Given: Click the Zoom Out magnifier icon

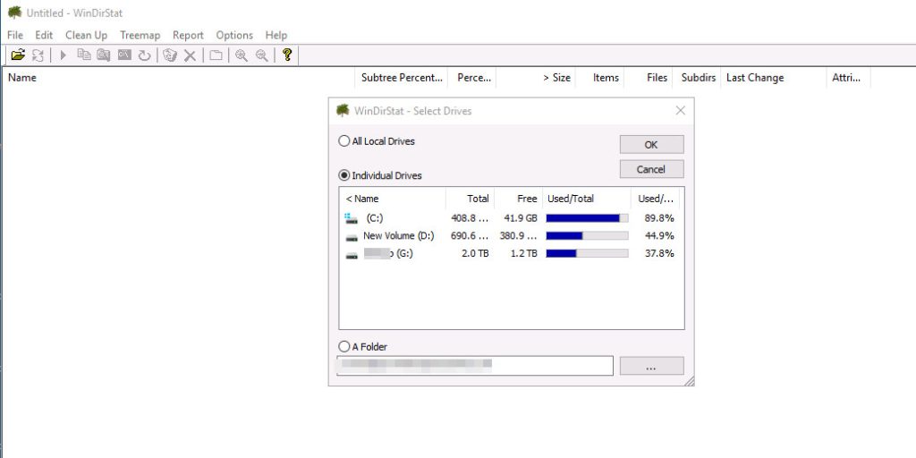Looking at the screenshot, I should 261,55.
